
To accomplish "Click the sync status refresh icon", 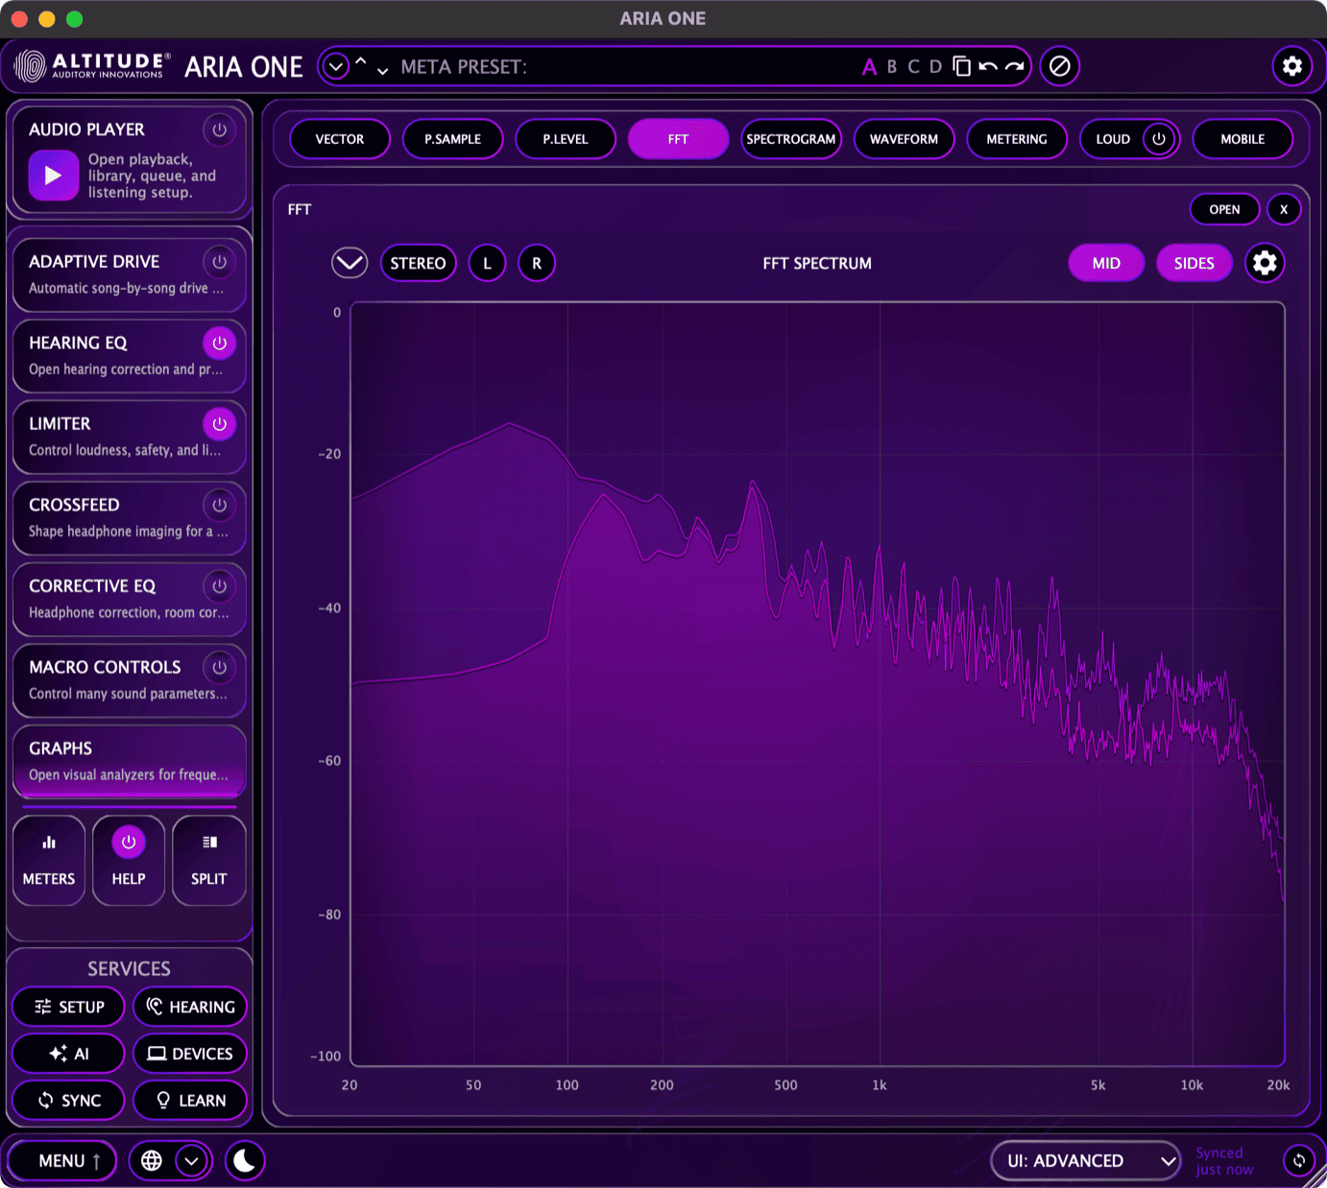I will 1299,1161.
